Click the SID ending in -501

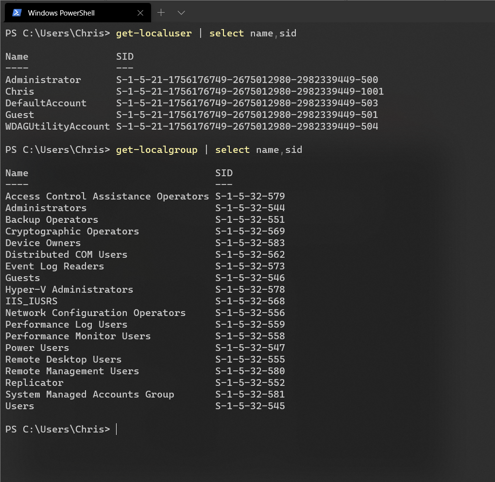point(247,115)
